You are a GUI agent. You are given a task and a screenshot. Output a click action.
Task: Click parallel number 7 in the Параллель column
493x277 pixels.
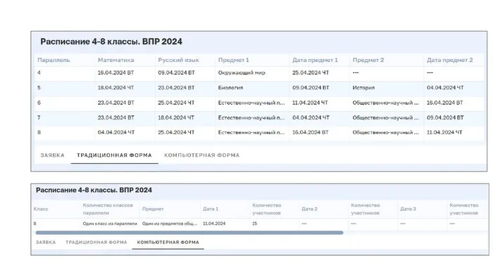coord(39,117)
